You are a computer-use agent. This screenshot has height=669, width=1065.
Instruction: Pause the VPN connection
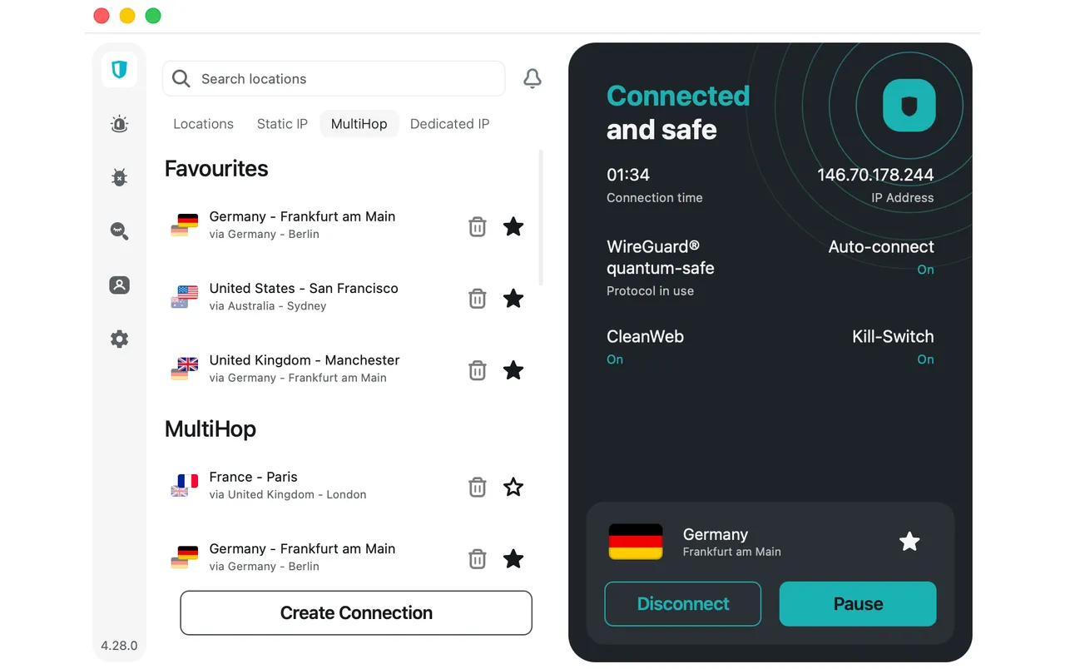pos(858,604)
